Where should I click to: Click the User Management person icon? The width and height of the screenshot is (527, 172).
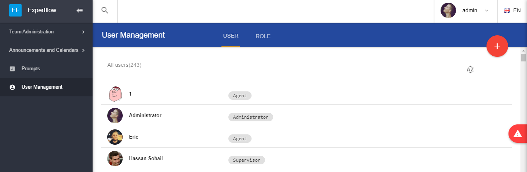pyautogui.click(x=12, y=87)
